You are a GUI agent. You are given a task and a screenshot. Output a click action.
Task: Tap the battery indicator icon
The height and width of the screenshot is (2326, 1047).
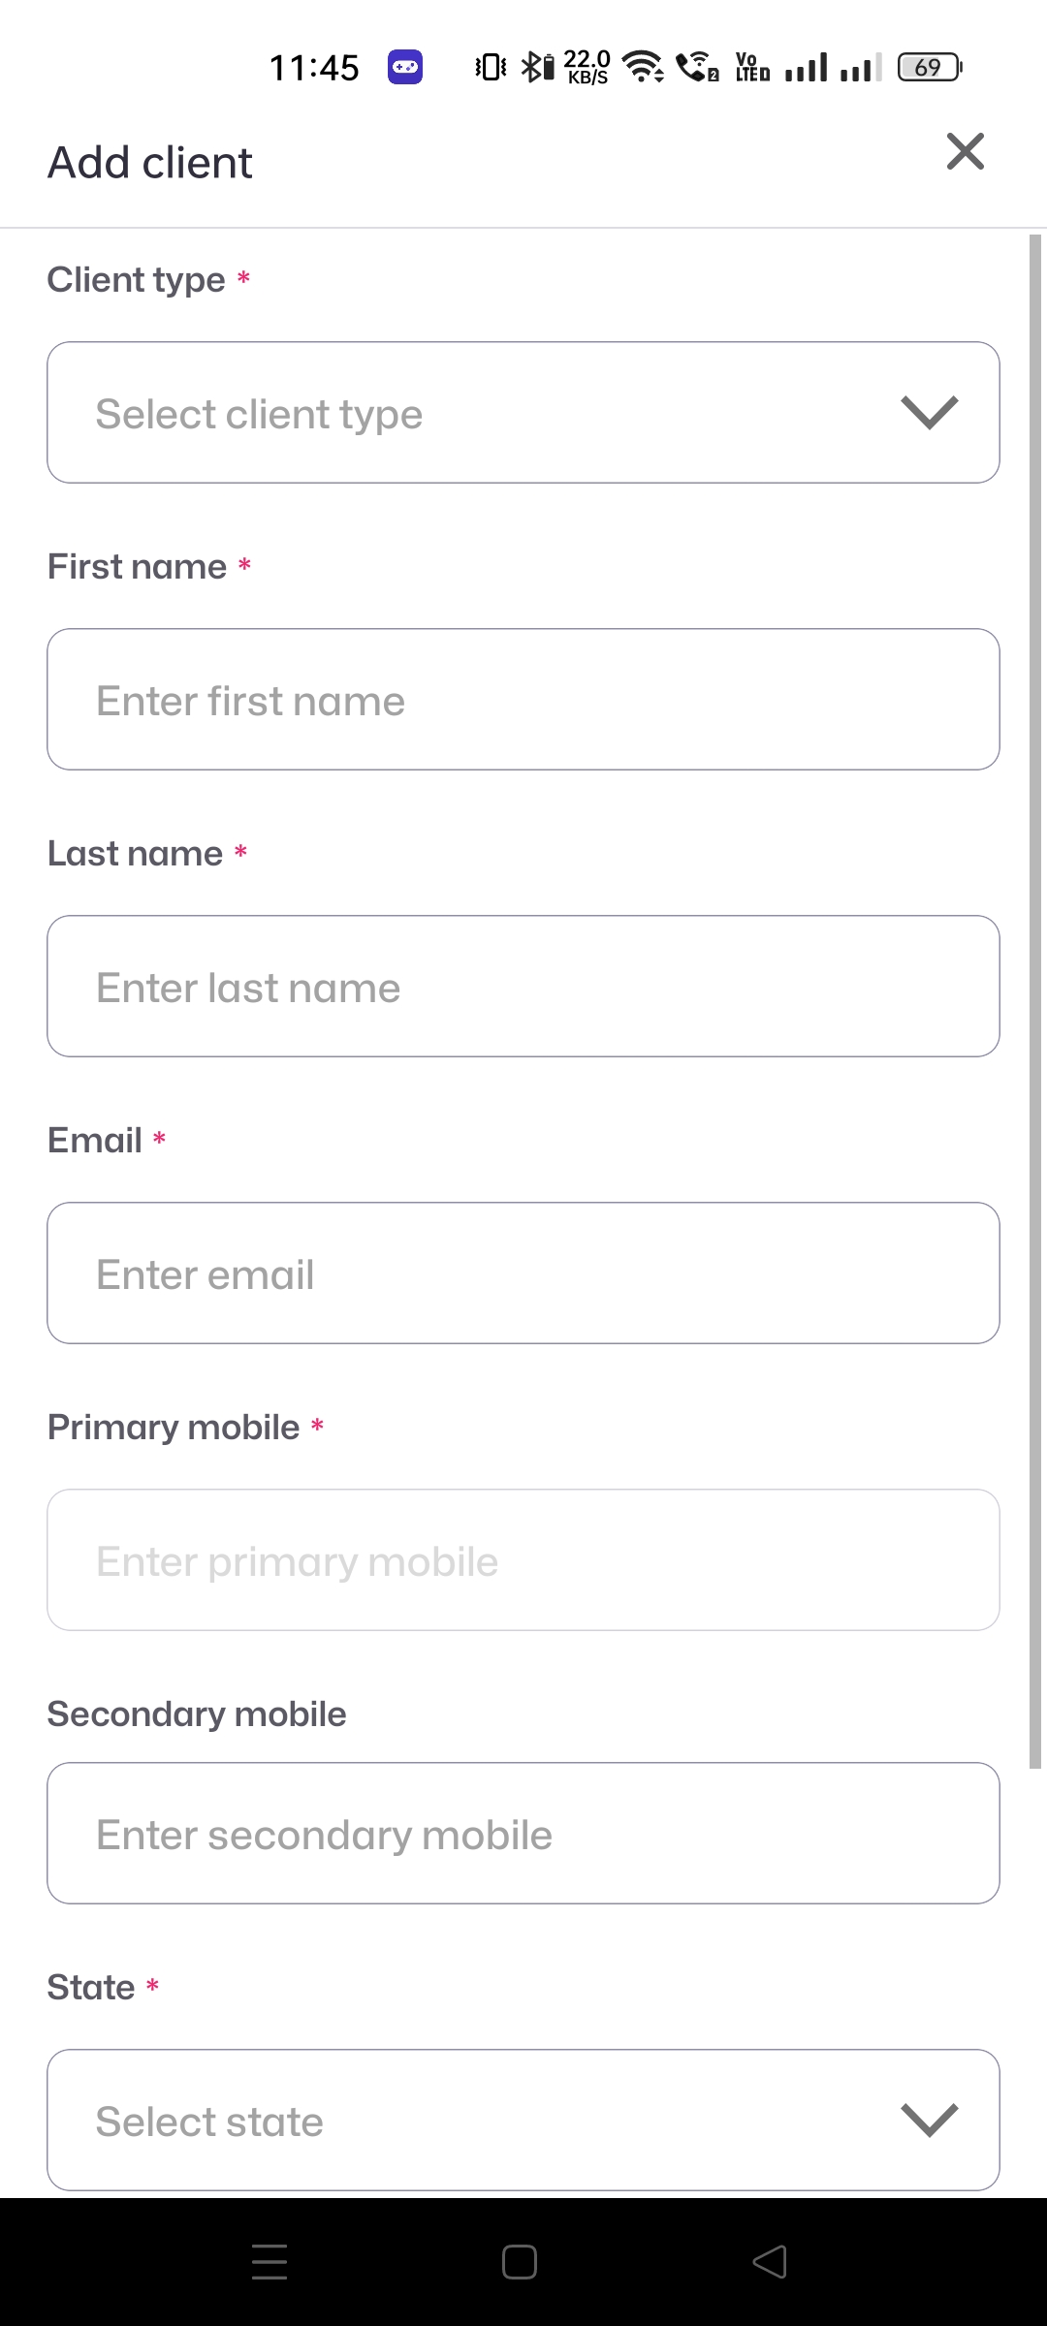(x=929, y=67)
